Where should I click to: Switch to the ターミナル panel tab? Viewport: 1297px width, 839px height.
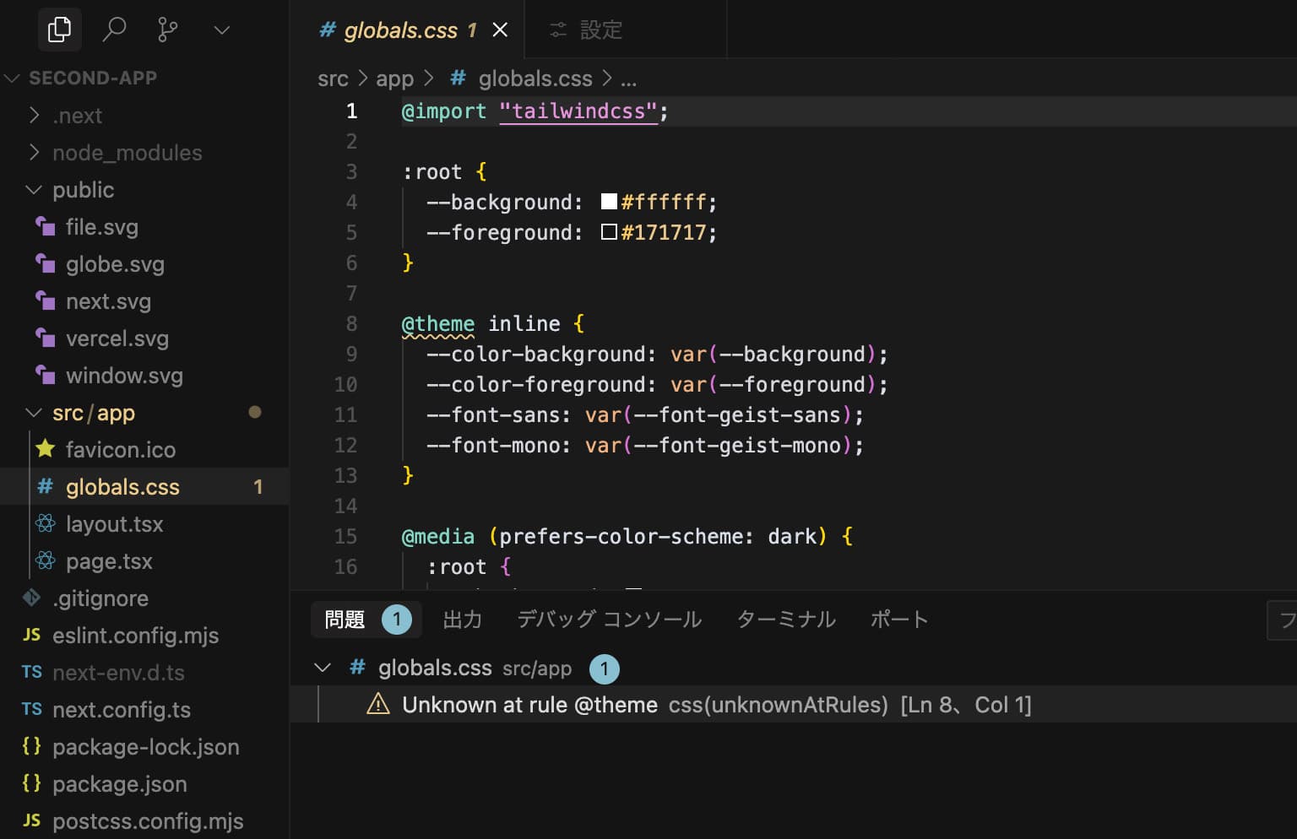pos(786,620)
